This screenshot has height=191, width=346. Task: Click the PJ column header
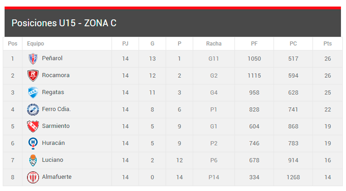point(125,44)
